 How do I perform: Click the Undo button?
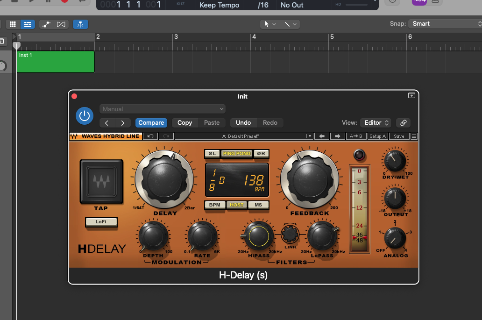[x=243, y=123]
